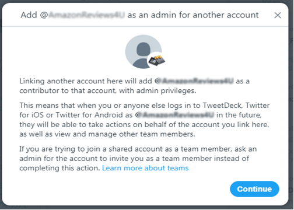The width and height of the screenshot is (294, 210).
Task: Click the default profile avatar silhouette
Action: tap(143, 52)
